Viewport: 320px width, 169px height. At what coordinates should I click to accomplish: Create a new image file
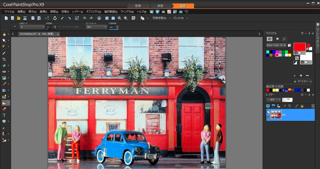6,18
